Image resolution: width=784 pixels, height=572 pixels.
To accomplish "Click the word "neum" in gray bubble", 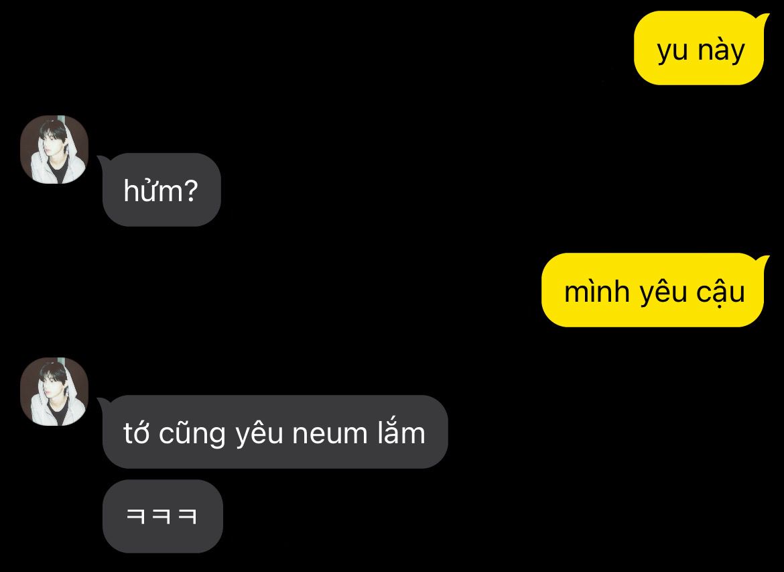I will click(330, 434).
